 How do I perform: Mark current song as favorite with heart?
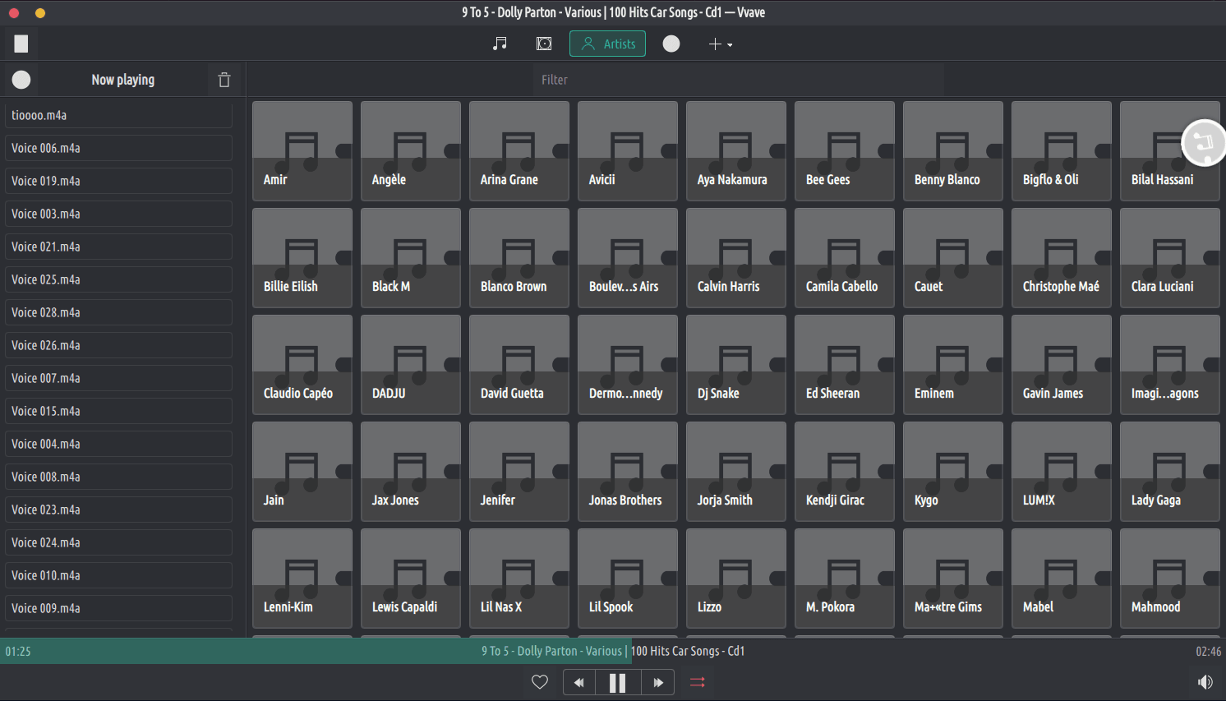tap(540, 682)
